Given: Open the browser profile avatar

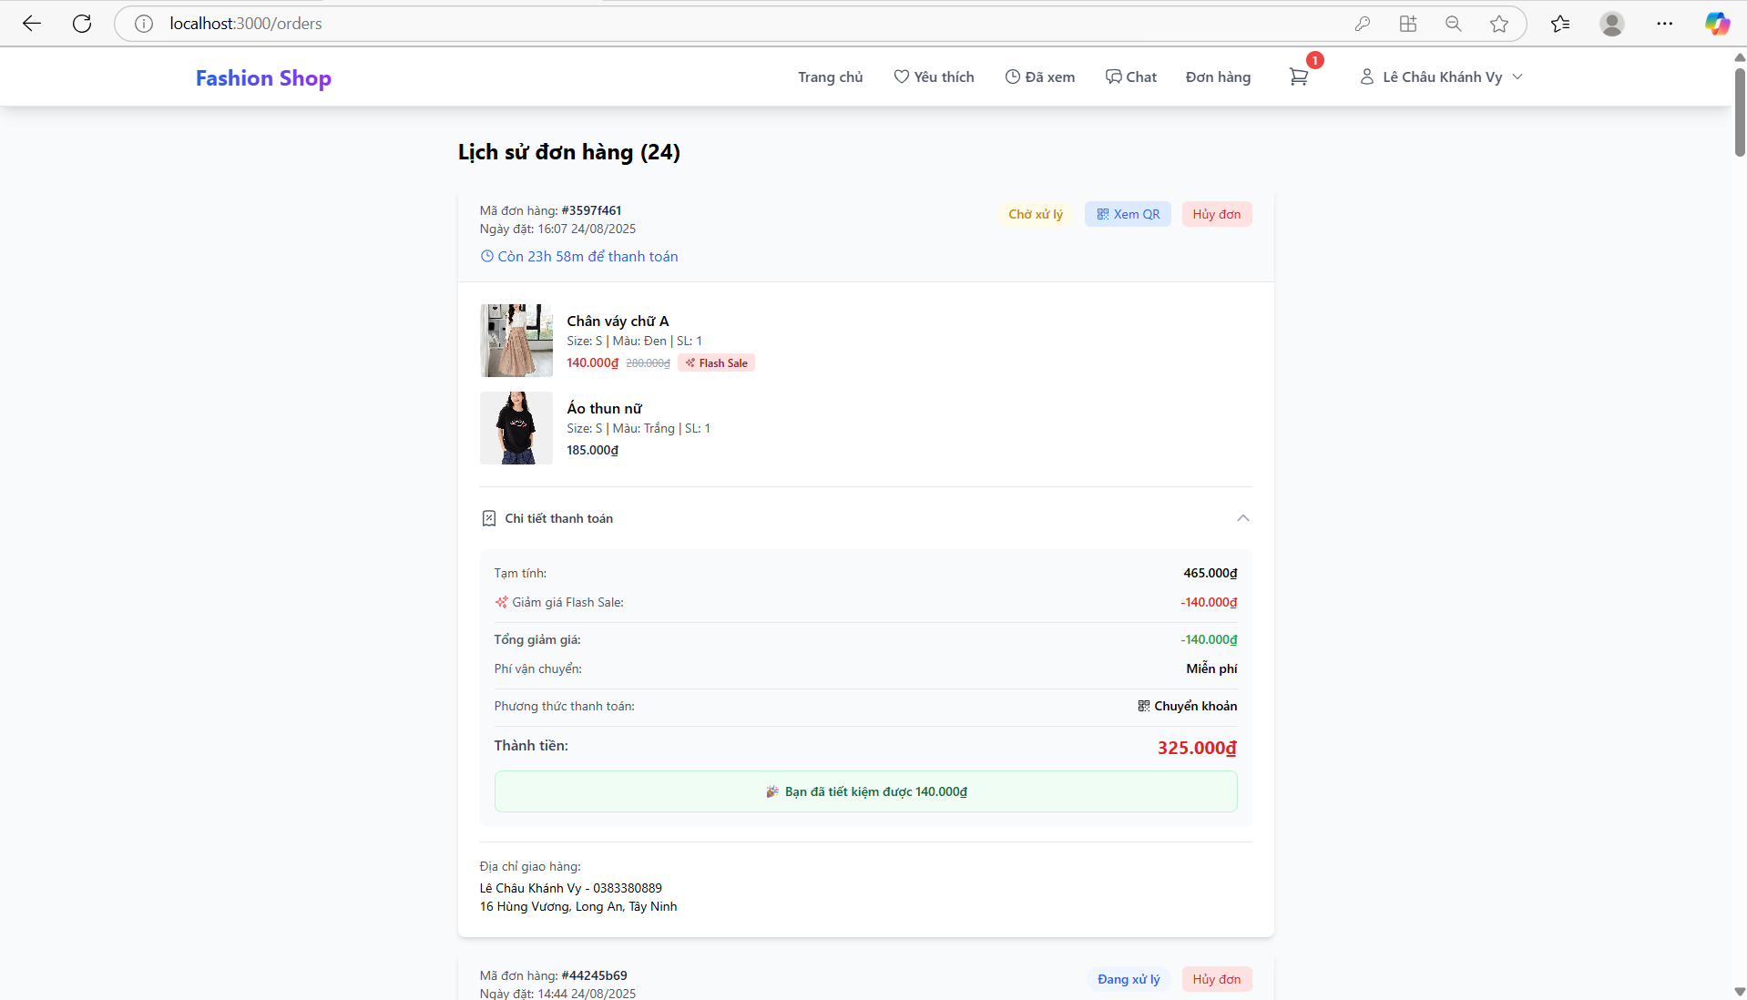Looking at the screenshot, I should 1612,24.
